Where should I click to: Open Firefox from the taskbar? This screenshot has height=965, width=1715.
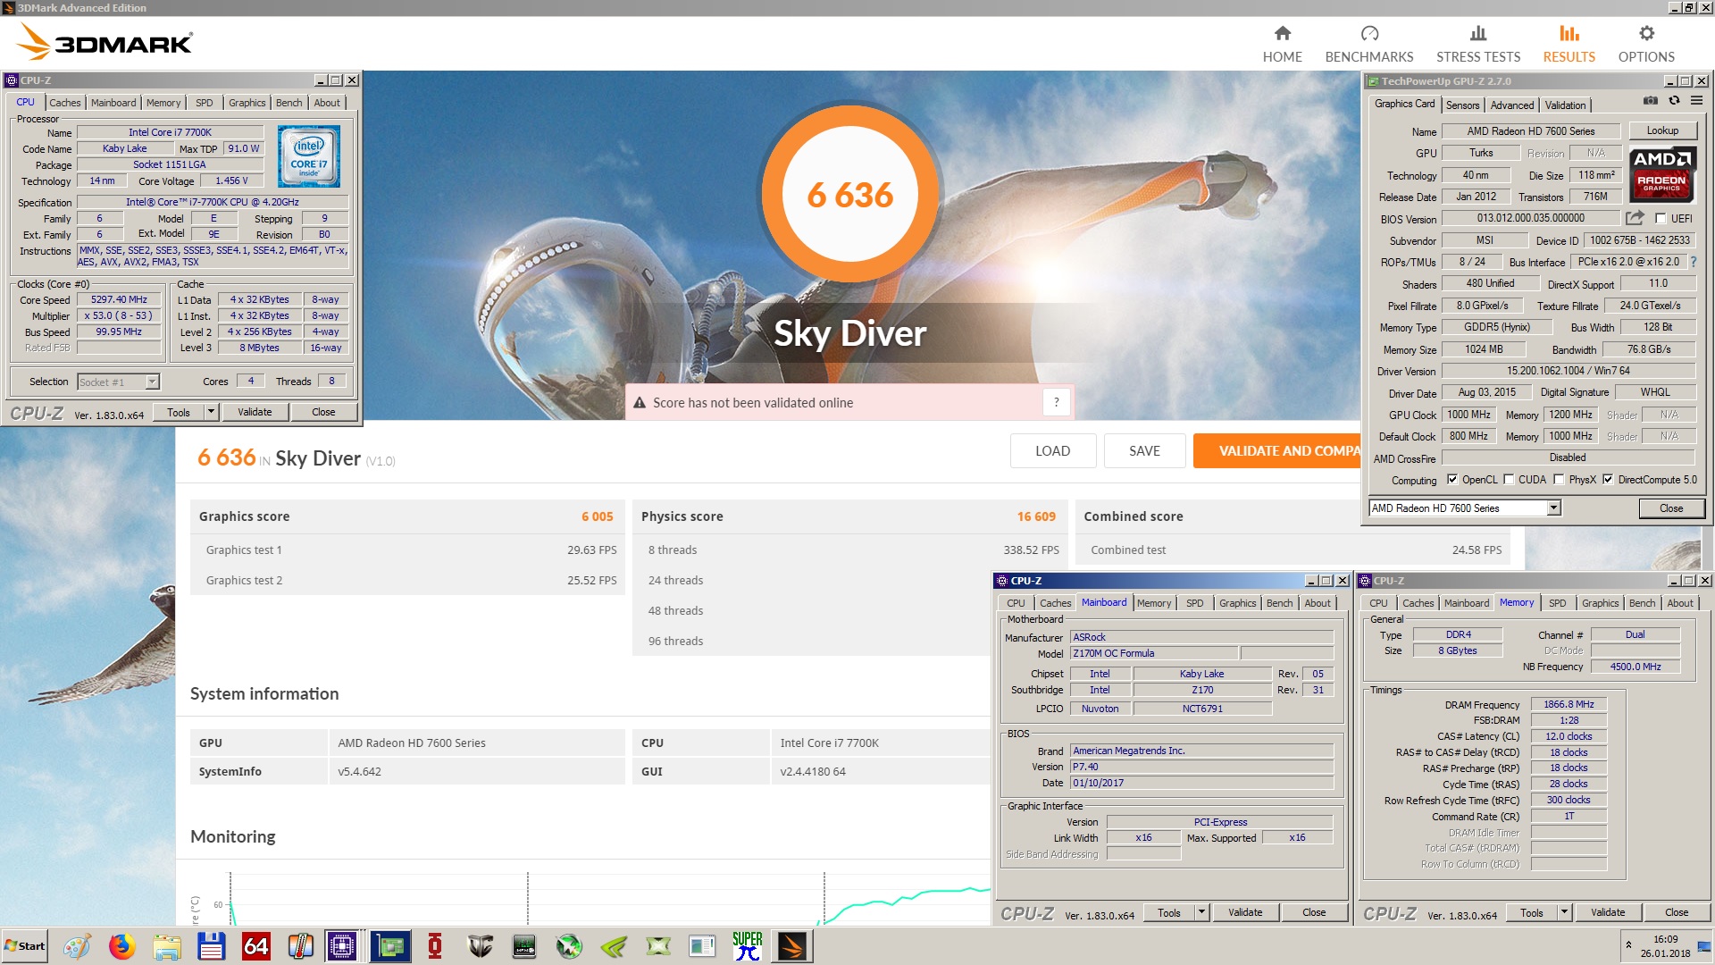[x=121, y=946]
